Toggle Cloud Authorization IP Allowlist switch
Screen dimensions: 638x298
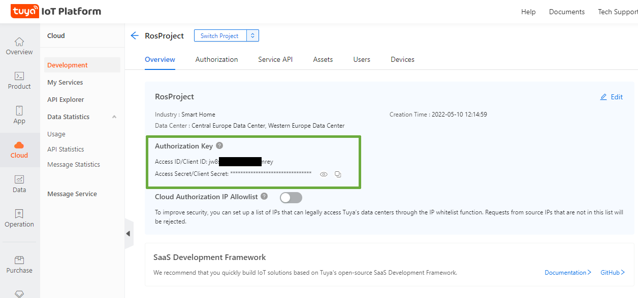[x=291, y=197]
